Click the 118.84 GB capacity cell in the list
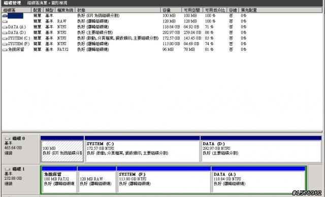Image resolution: width=325 pixels, height=197 pixels. tap(171, 27)
